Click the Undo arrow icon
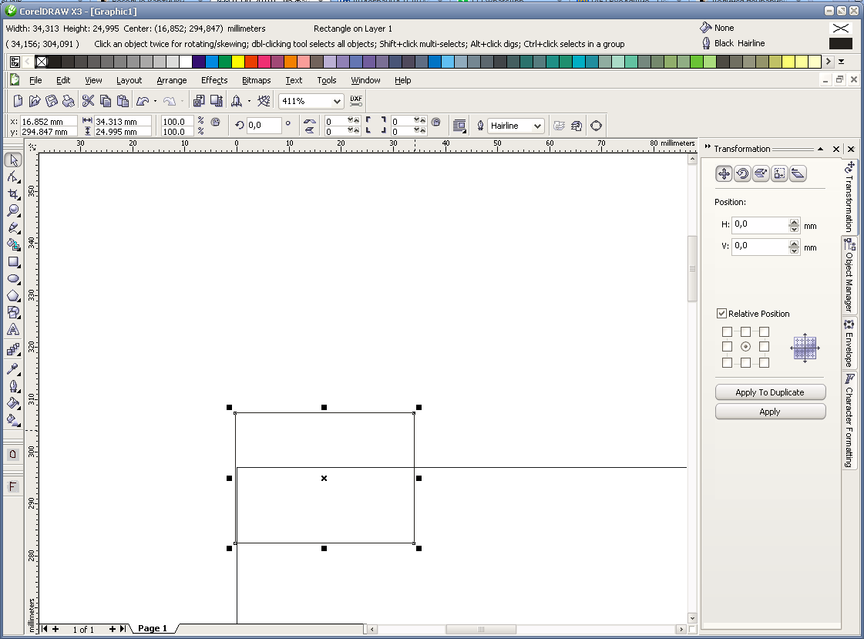Screen dimensions: 864x639 (x=143, y=101)
